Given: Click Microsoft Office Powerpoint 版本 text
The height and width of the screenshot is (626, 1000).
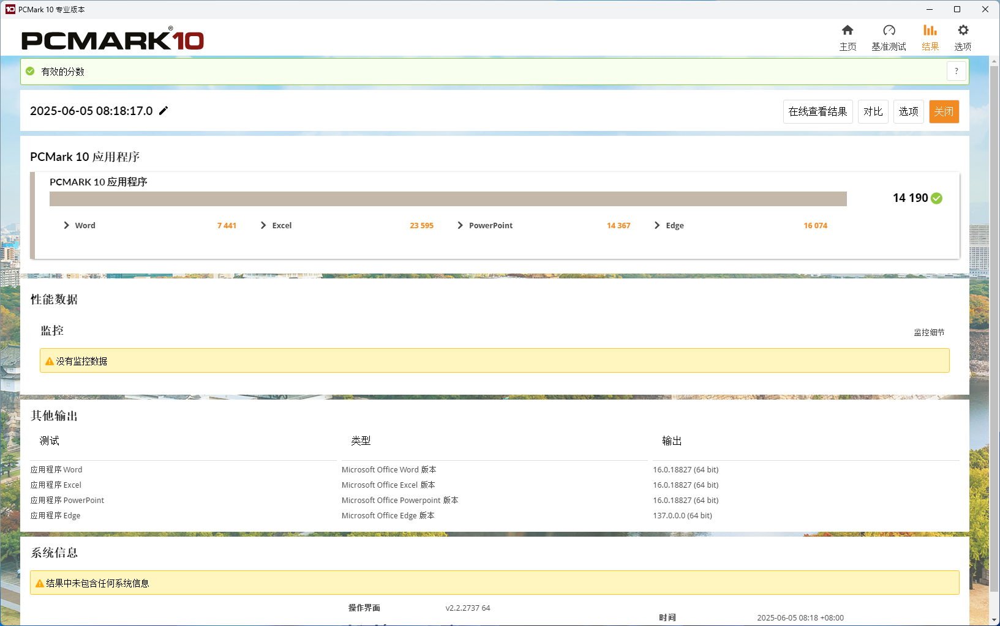Looking at the screenshot, I should click(400, 500).
